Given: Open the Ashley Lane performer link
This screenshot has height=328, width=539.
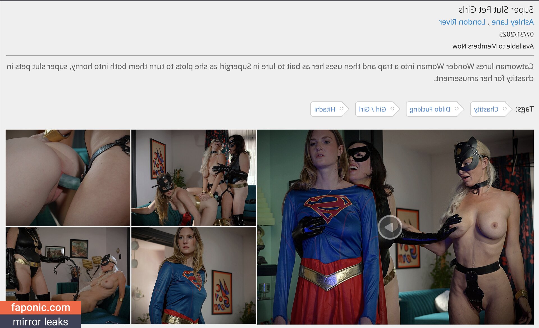Looking at the screenshot, I should tap(512, 22).
